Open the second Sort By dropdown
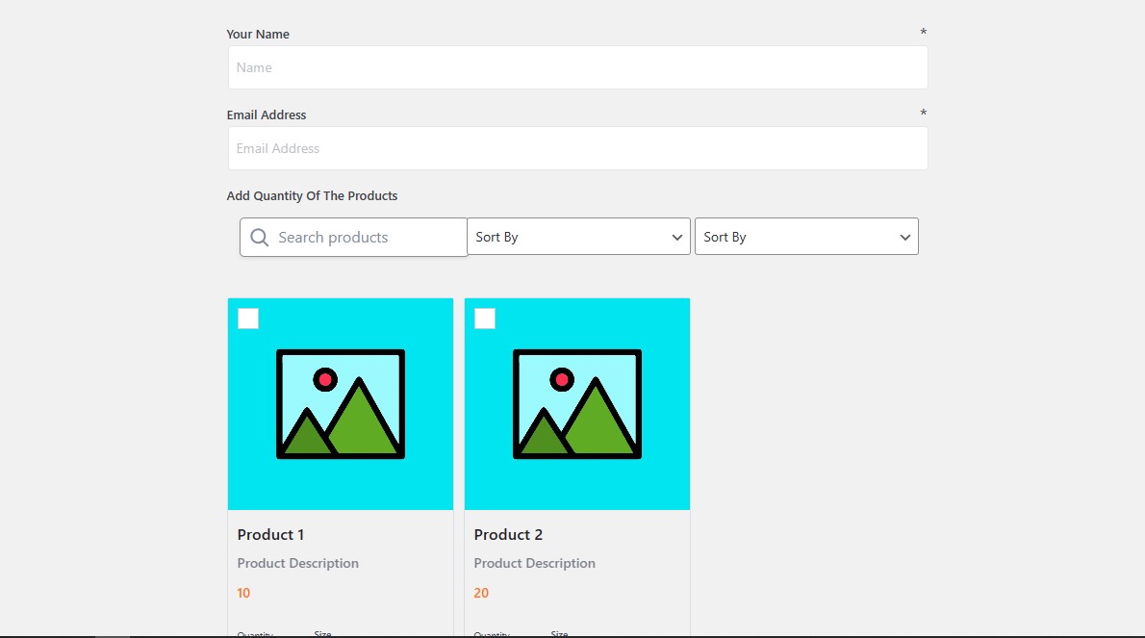Image resolution: width=1145 pixels, height=638 pixels. tap(806, 237)
